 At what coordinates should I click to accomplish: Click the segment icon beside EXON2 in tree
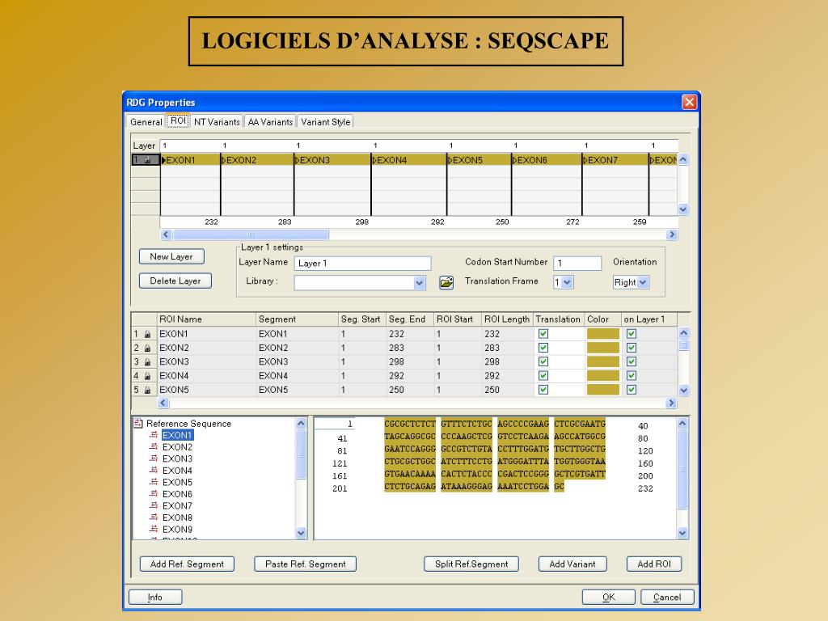click(154, 446)
